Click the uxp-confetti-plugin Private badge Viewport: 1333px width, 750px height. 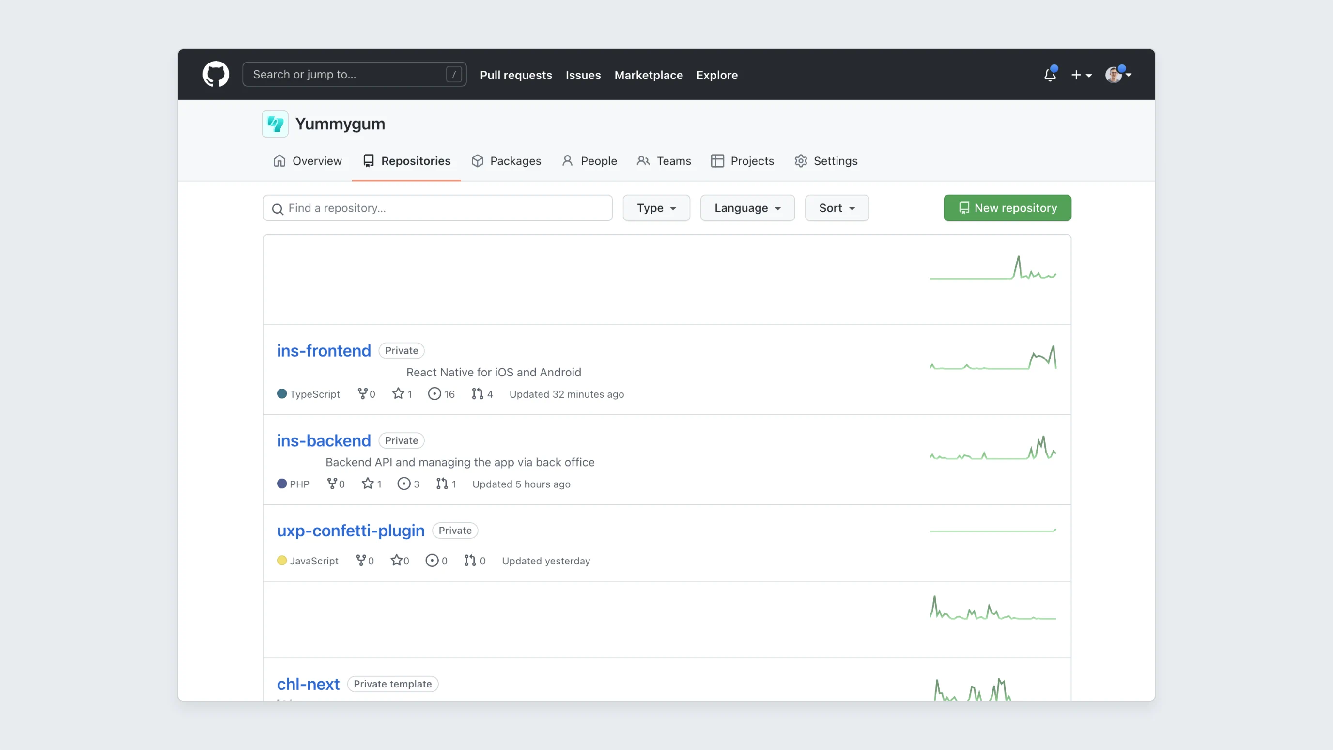[x=455, y=531]
